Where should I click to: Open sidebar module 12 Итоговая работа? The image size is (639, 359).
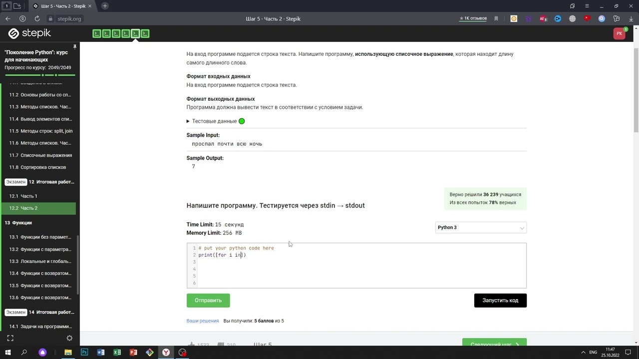tap(40, 182)
